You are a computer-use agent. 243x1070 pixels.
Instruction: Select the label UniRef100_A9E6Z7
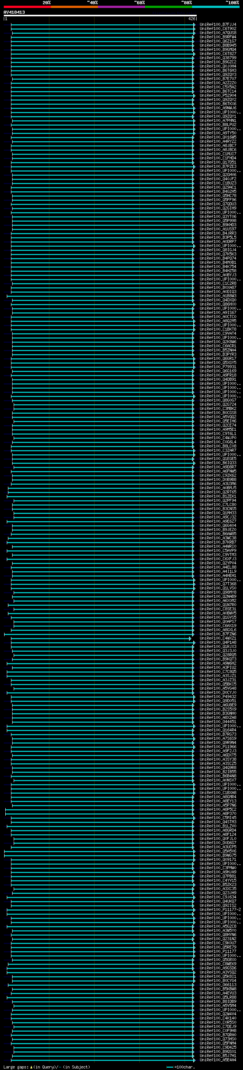tap(218, 521)
